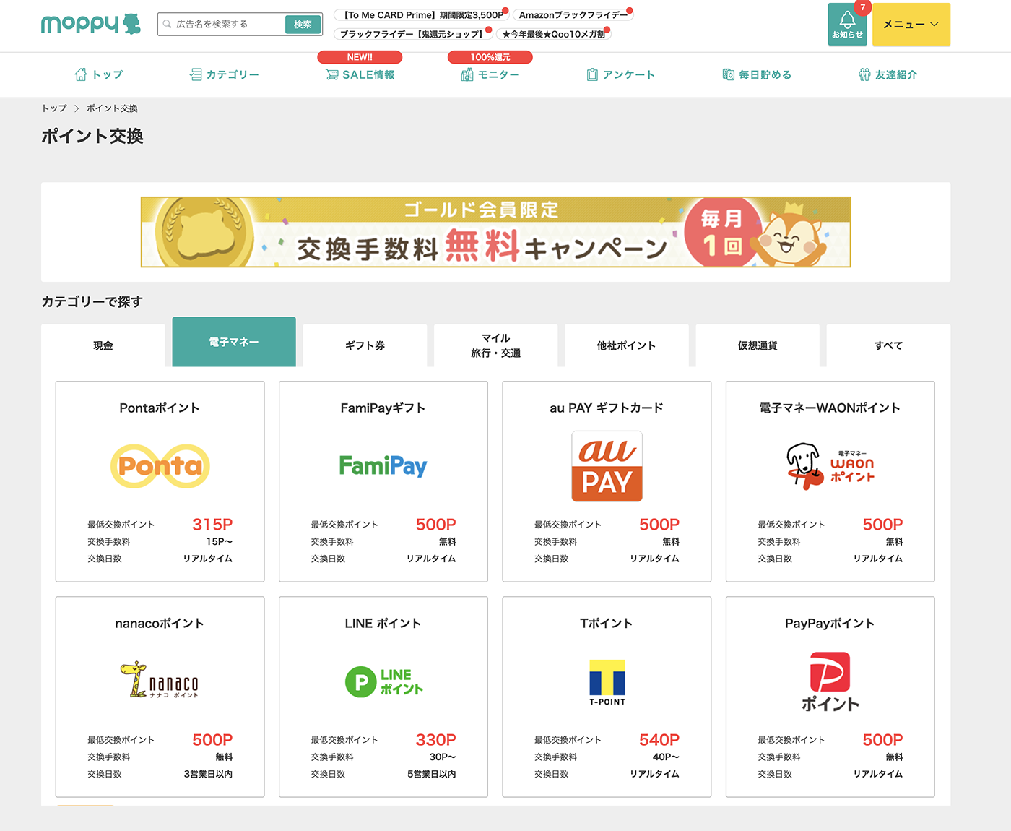The image size is (1011, 831).
Task: Select the 仮想通貨 category tab
Action: 758,345
